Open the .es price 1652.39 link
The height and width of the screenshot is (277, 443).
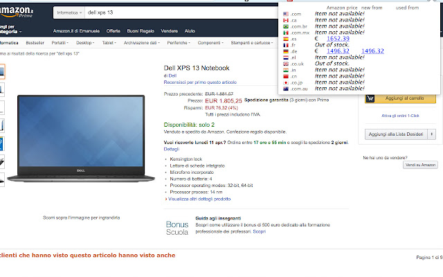click(338, 39)
